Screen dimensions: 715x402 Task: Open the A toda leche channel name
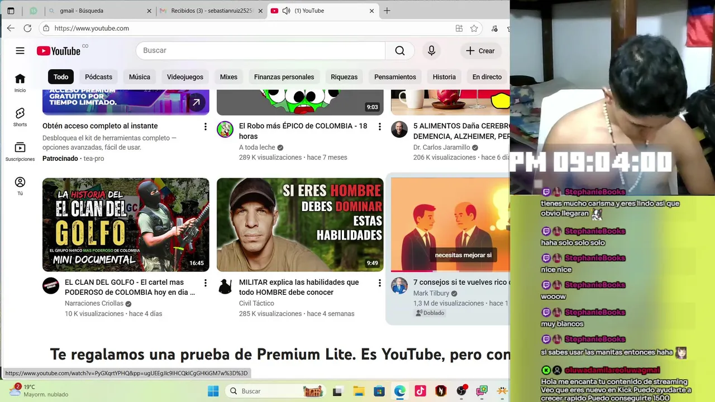click(257, 147)
